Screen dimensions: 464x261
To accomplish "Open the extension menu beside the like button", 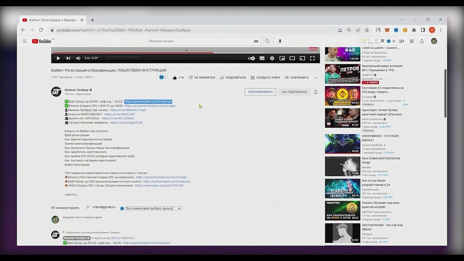I will pos(163,77).
